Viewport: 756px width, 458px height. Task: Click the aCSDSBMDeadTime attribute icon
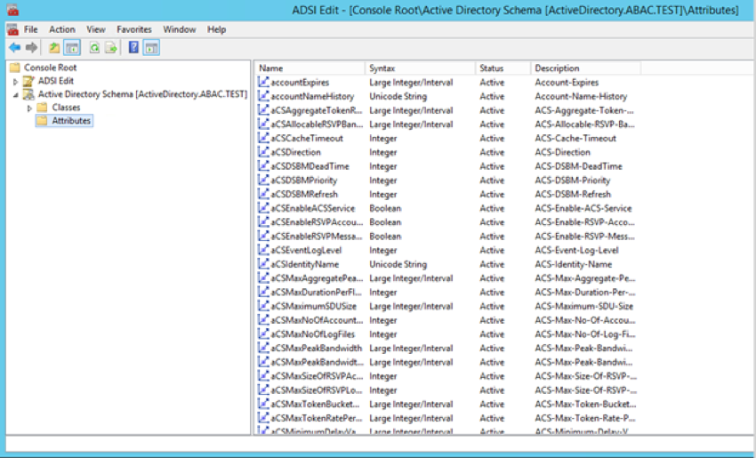(264, 165)
